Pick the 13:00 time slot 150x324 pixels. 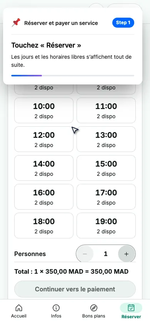coord(106,139)
